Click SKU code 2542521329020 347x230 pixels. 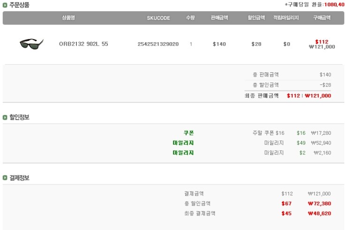click(158, 44)
